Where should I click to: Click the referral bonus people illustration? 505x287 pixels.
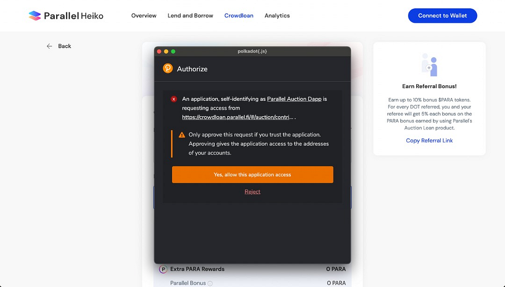pos(429,65)
